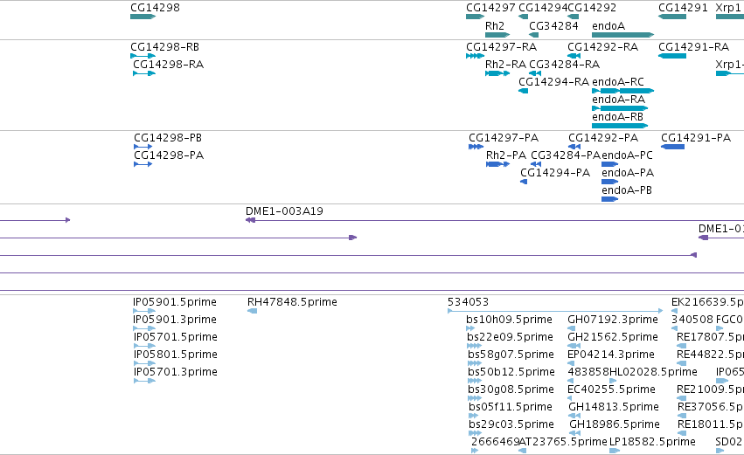Select EST IP05901.5prime
Image resolution: width=744 pixels, height=455 pixels.
point(175,302)
